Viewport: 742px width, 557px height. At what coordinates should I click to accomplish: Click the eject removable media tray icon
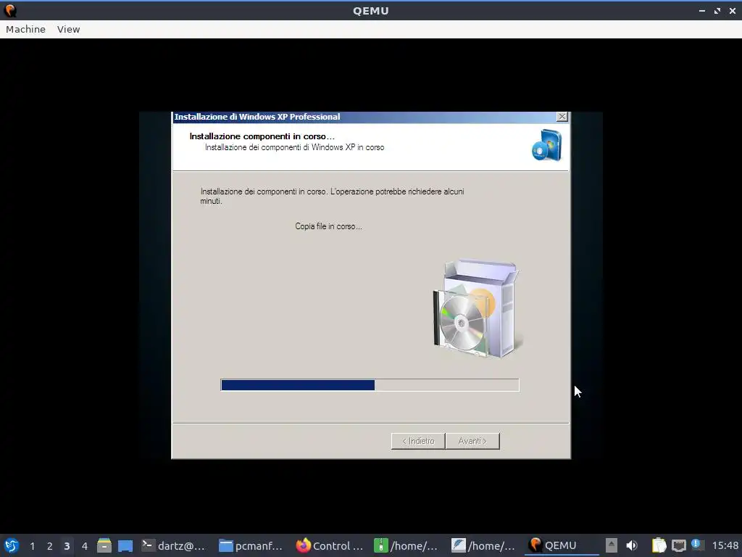tap(612, 545)
